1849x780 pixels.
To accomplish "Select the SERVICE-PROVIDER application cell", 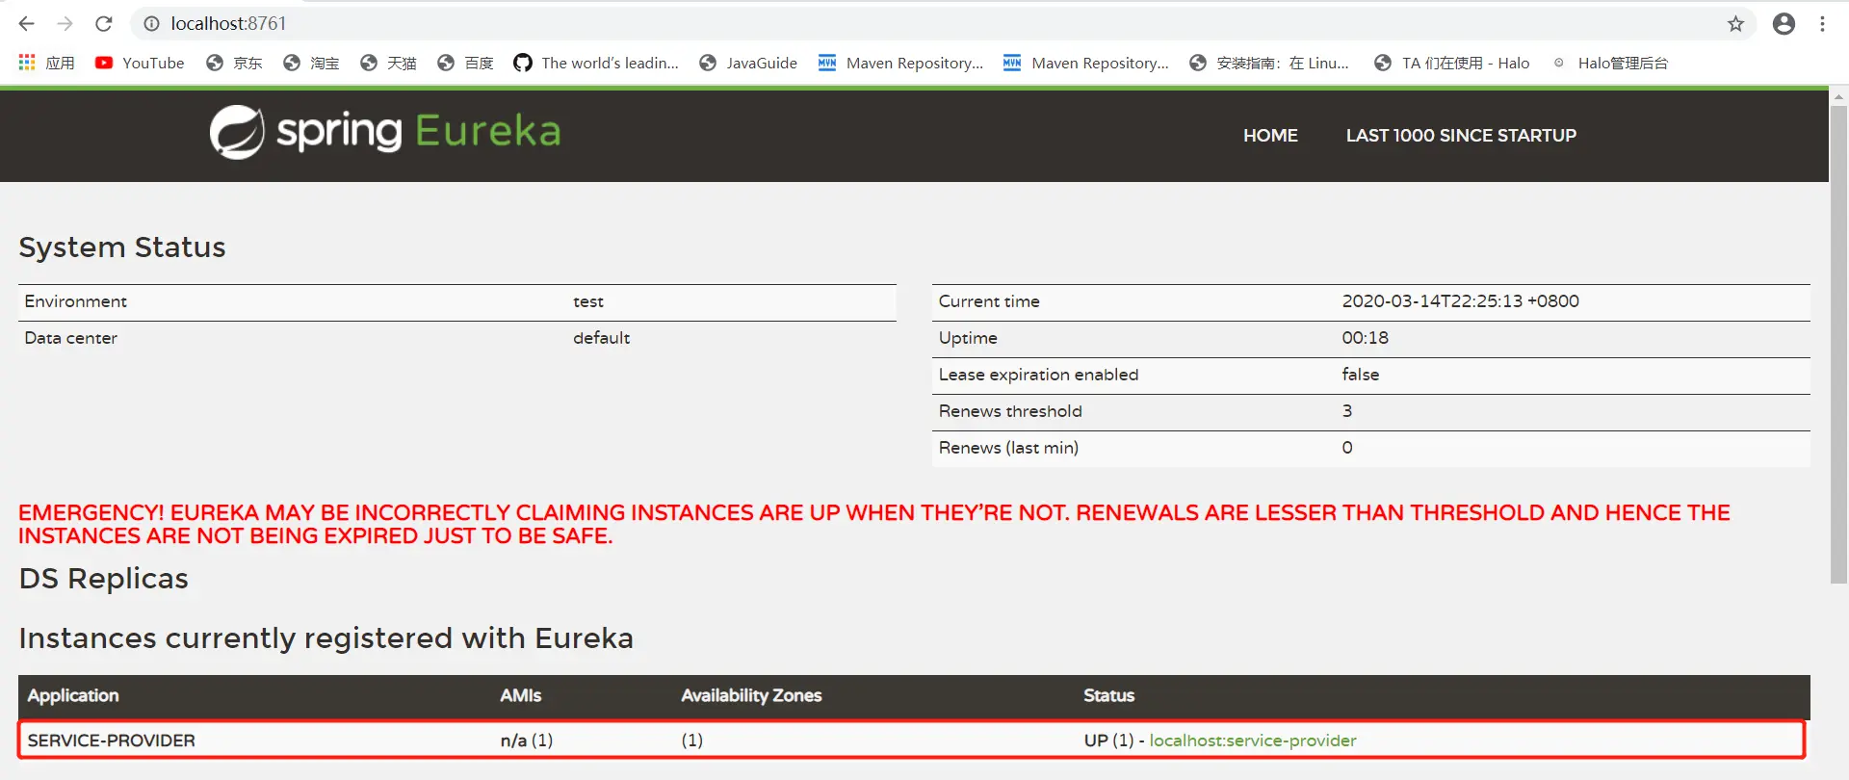I will 112,741.
